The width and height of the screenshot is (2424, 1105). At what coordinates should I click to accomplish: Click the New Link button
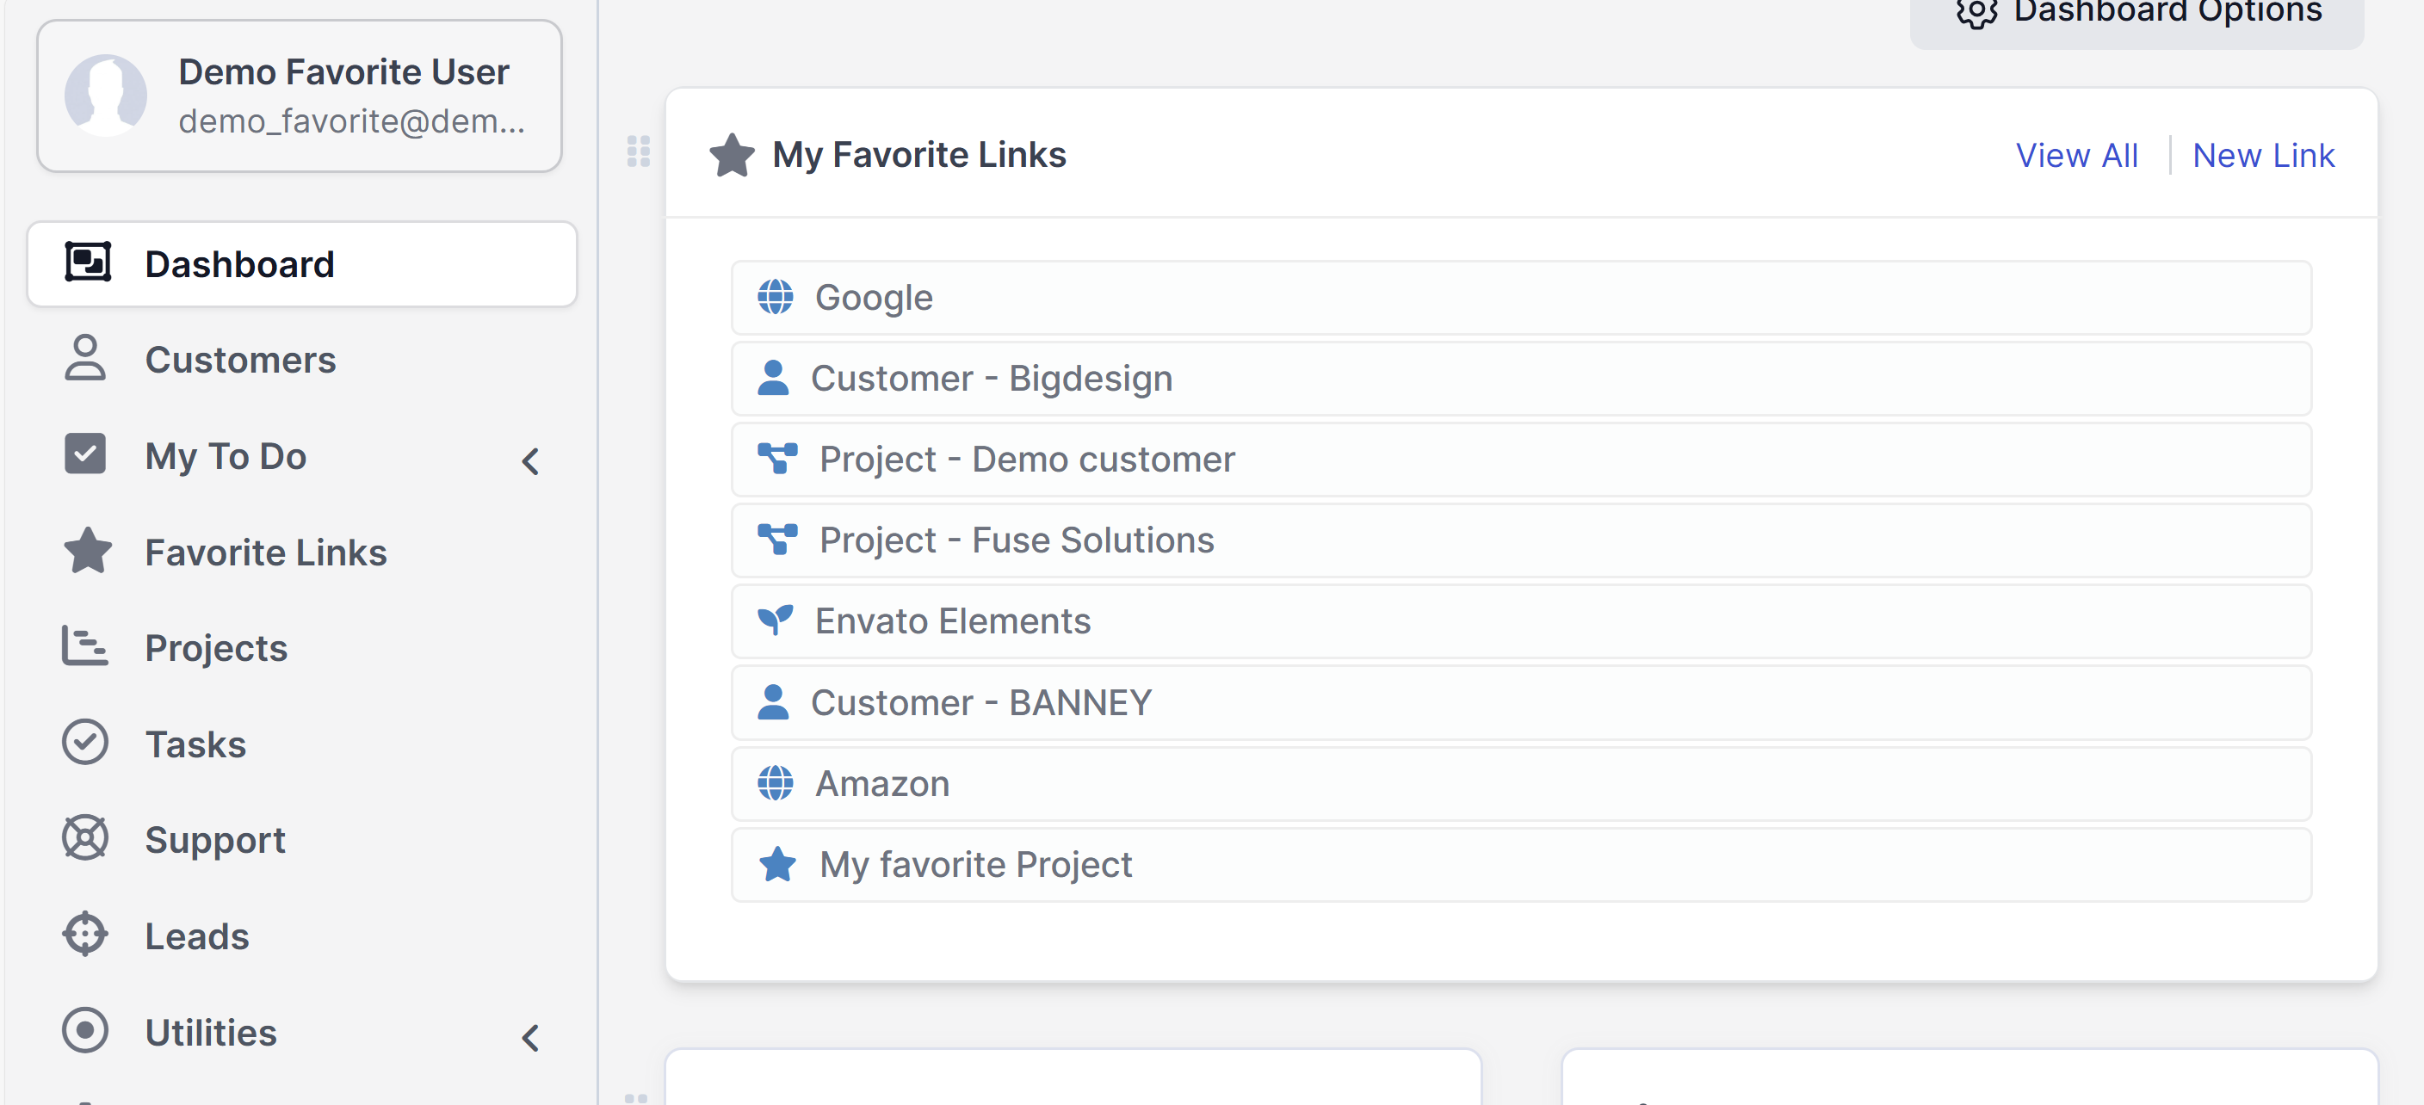pos(2263,155)
